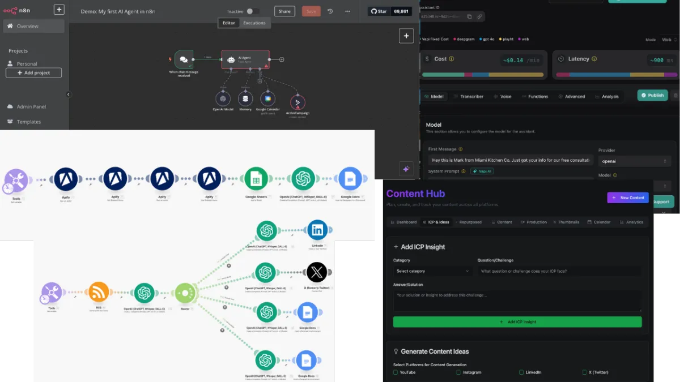Click the Tools module in the top scenario
This screenshot has width=680, height=382.
[16, 181]
